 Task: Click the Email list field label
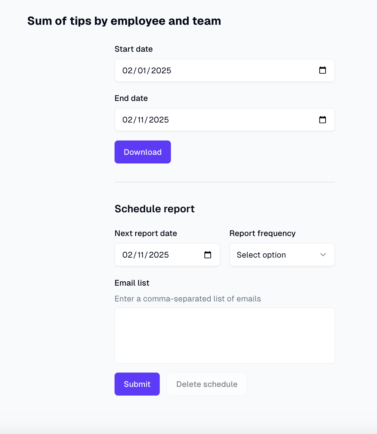click(132, 283)
